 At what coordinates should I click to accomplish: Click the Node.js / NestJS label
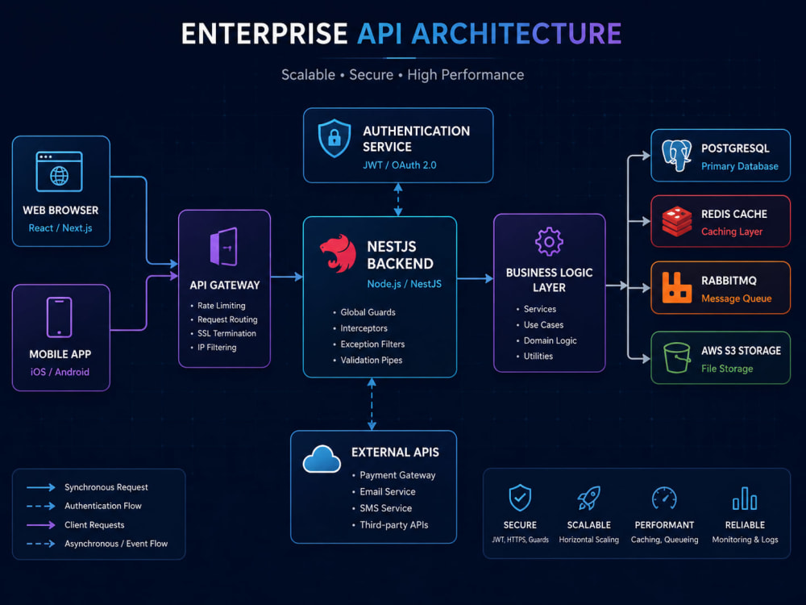(404, 284)
